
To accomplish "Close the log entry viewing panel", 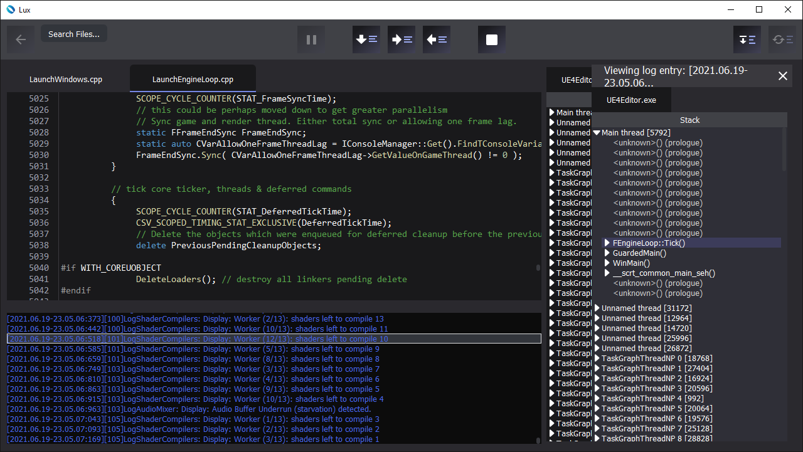I will [x=783, y=76].
